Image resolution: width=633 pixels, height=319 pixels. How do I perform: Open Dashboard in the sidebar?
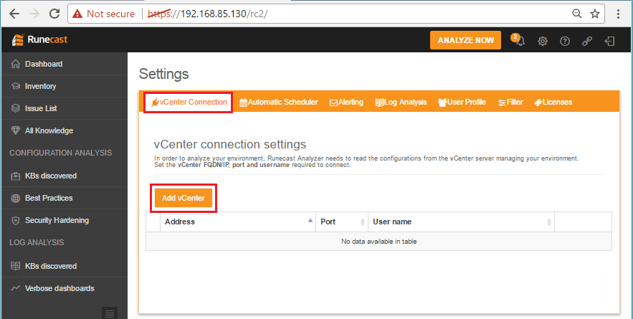click(65, 64)
